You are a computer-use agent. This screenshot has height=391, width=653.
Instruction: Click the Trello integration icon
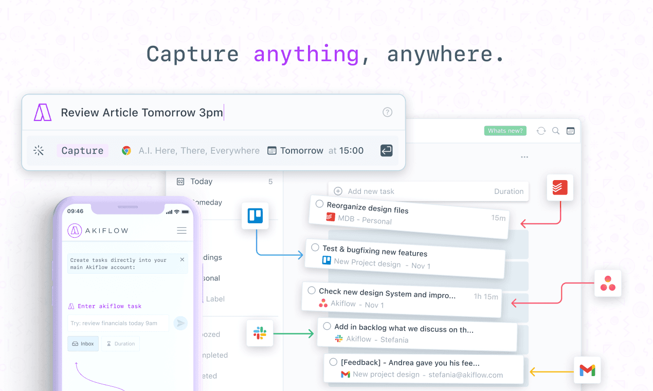pos(255,216)
